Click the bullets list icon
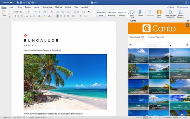 [58, 12]
